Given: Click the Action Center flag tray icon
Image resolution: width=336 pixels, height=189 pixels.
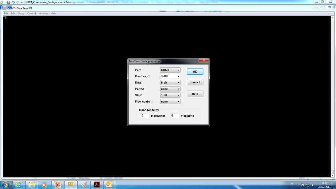Looking at the screenshot, I should (x=303, y=185).
